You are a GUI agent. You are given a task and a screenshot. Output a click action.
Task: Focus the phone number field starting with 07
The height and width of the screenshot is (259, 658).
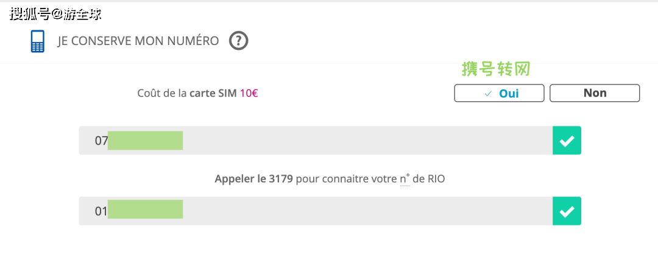pyautogui.click(x=366, y=140)
